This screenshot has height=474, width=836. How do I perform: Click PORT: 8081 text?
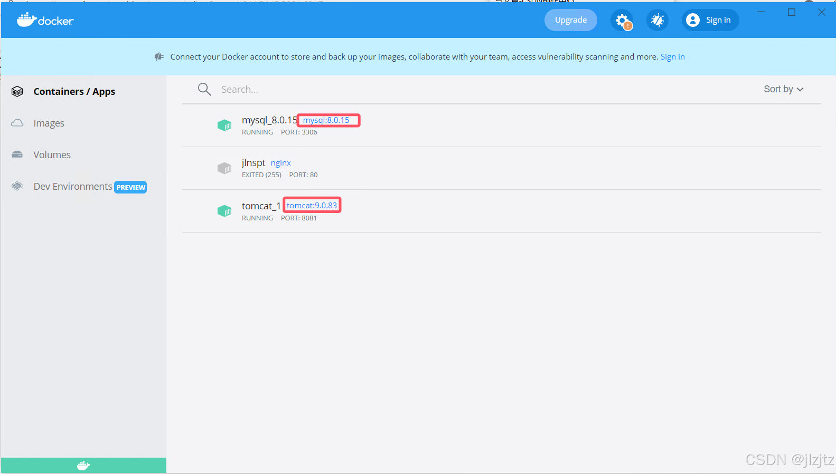click(299, 218)
